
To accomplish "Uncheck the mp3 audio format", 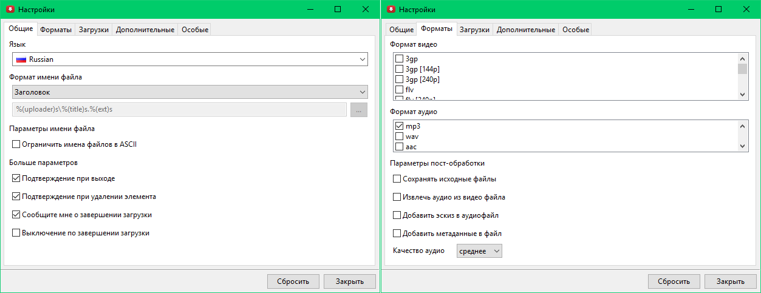I will point(399,126).
